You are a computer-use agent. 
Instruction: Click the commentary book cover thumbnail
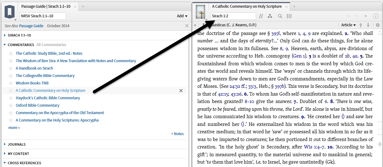[201, 12]
